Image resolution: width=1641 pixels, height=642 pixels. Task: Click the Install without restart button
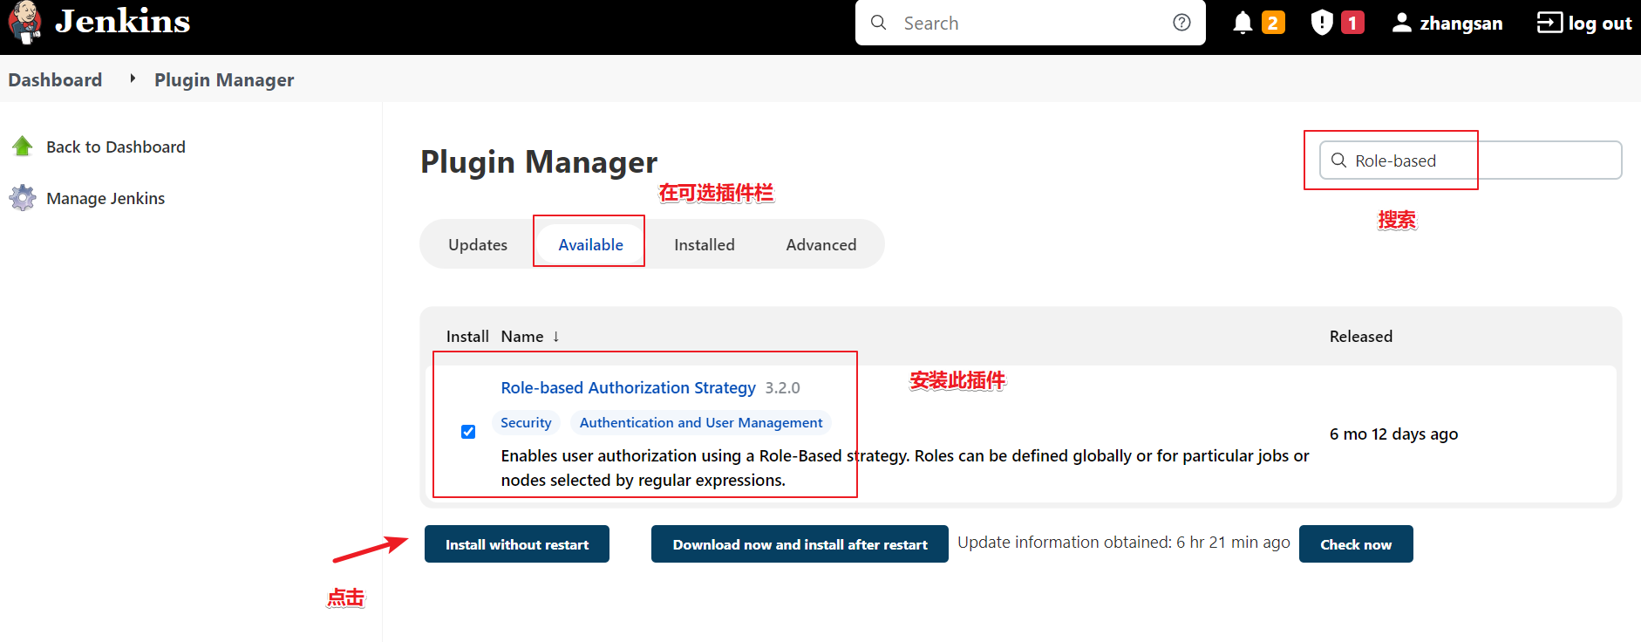tap(517, 544)
